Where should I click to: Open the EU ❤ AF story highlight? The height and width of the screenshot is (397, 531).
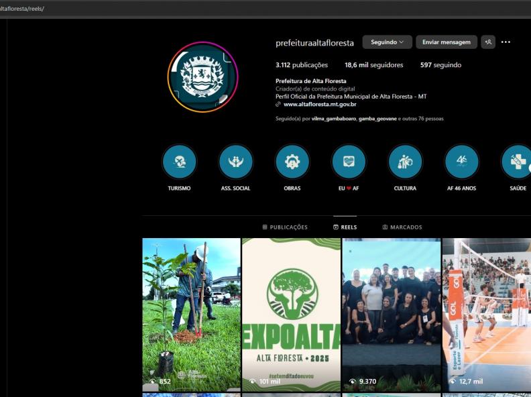[x=349, y=162]
